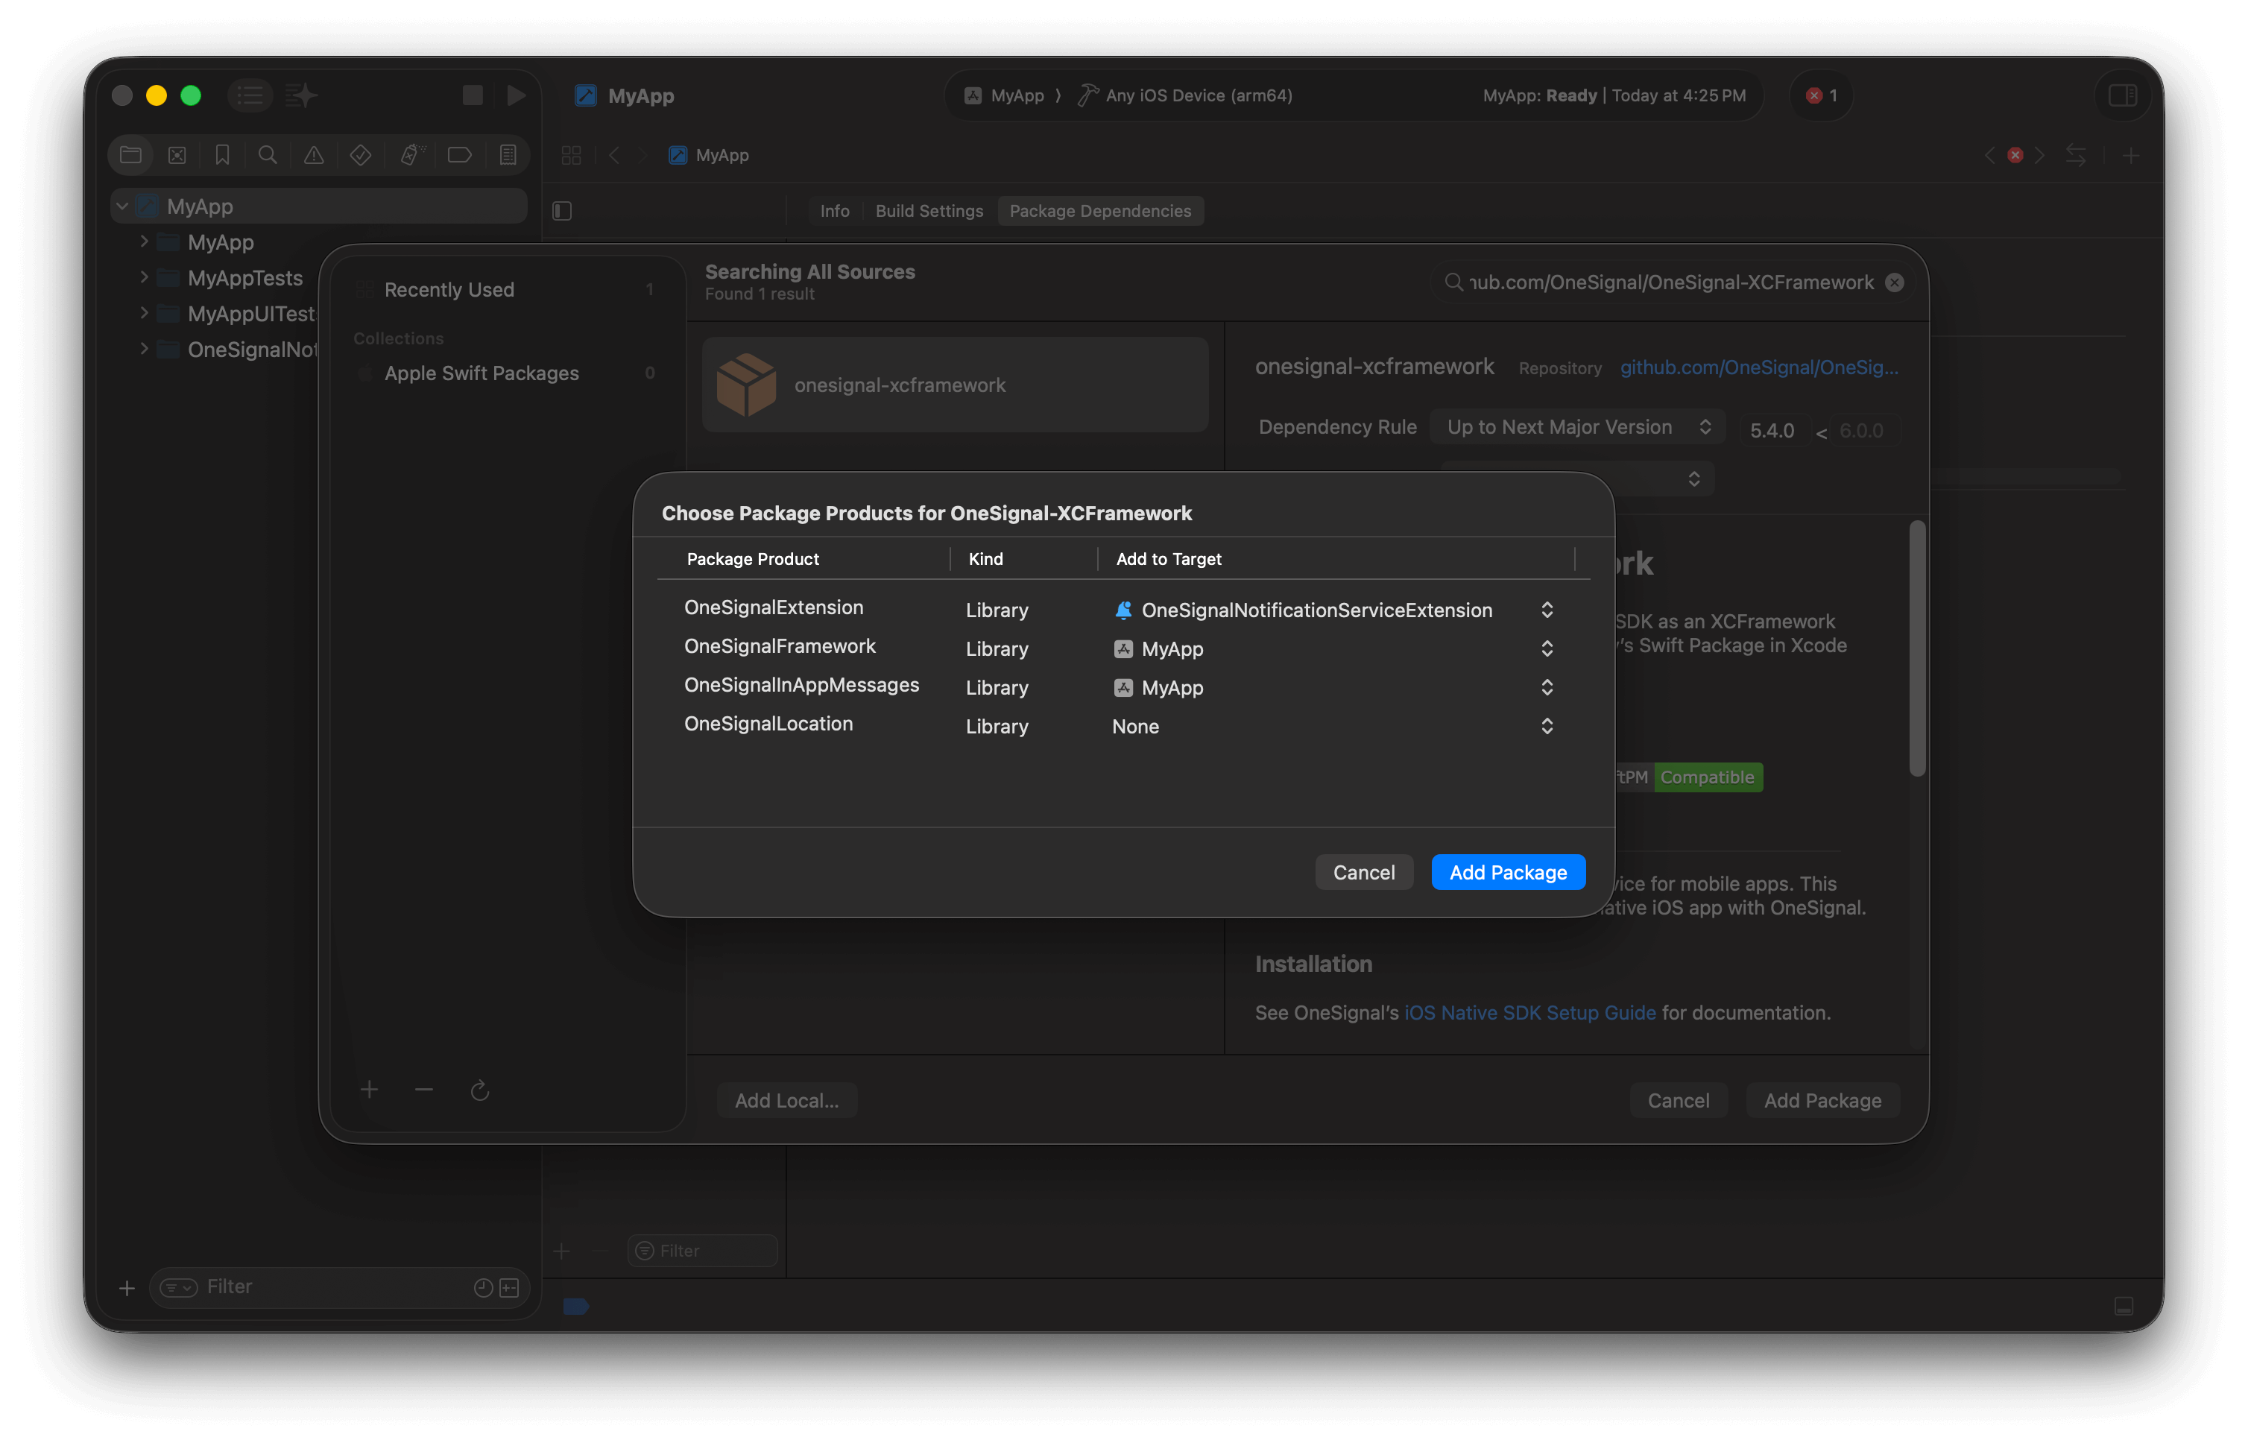The image size is (2248, 1443).
Task: Click the Add Package button in the dialog
Action: click(1507, 871)
